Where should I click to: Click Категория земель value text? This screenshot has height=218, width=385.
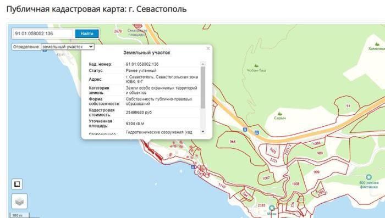point(162,90)
